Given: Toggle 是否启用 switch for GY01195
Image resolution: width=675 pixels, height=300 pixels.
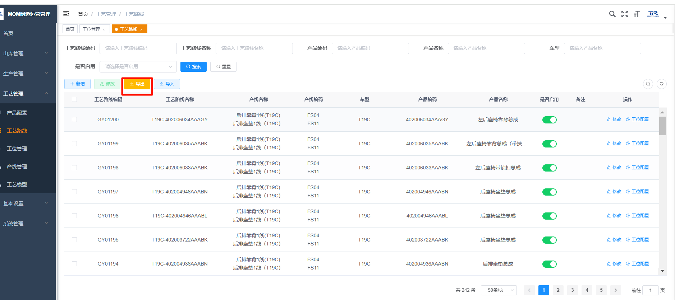Looking at the screenshot, I should click(x=549, y=240).
